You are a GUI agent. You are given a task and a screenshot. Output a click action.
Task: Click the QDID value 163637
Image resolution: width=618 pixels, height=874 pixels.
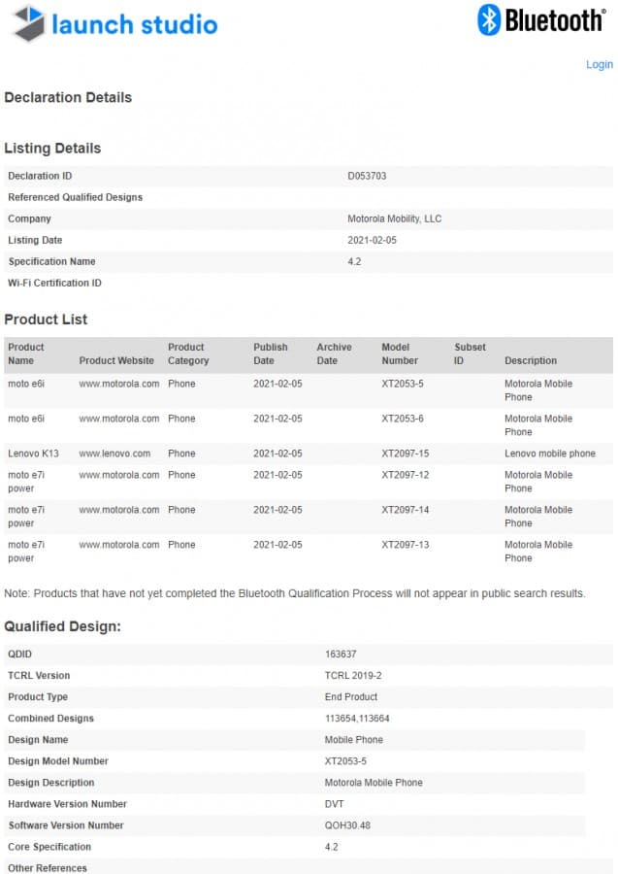coord(341,655)
